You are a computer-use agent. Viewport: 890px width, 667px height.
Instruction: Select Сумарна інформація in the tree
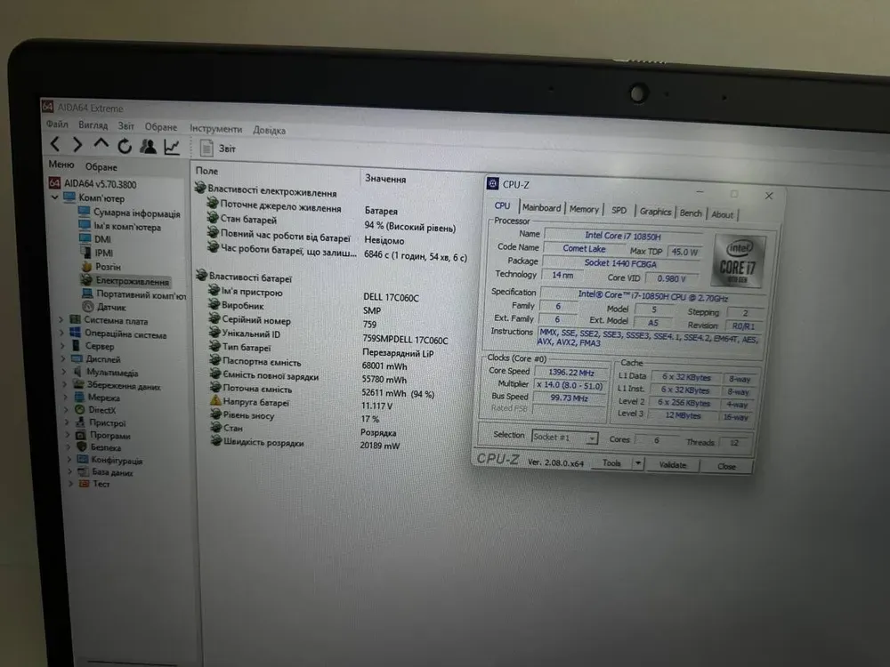[136, 213]
